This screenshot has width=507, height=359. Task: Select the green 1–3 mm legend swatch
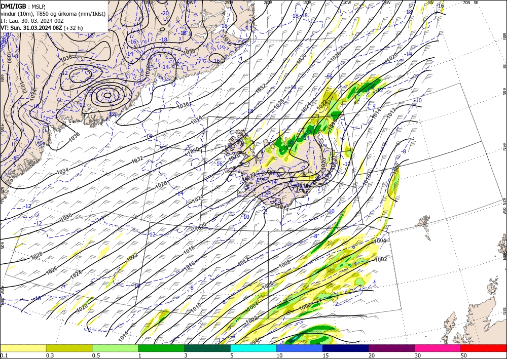[x=161, y=348]
